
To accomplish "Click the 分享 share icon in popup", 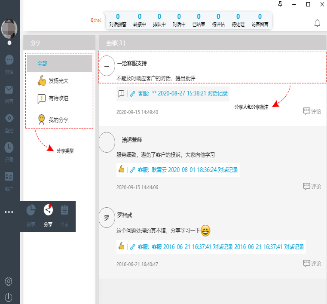I will (48, 210).
